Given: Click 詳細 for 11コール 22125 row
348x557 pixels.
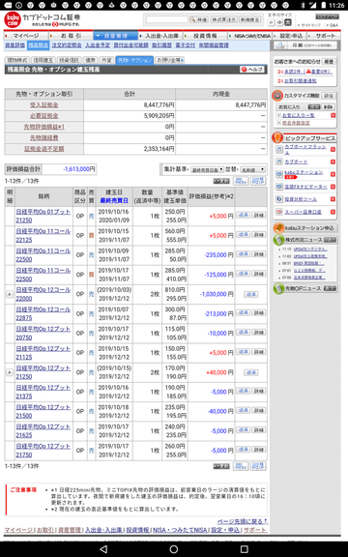Looking at the screenshot, I should point(258,234).
